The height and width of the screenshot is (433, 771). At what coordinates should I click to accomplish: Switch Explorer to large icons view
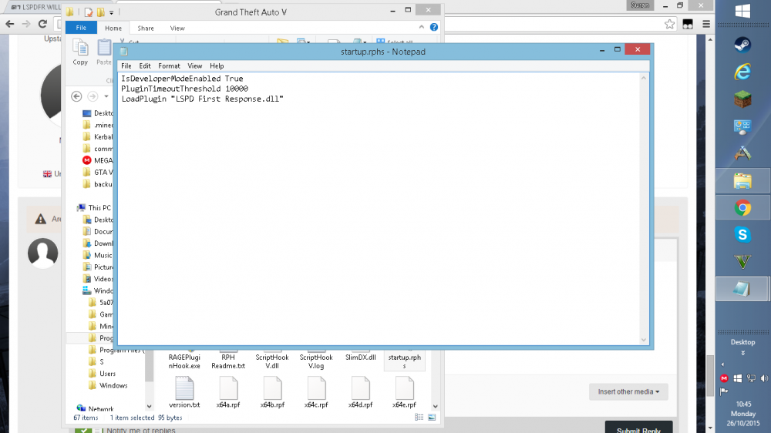tap(432, 418)
